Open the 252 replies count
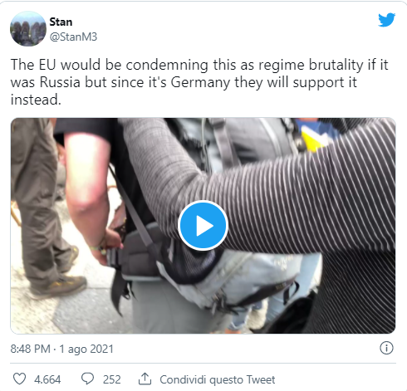The width and height of the screenshot is (407, 391). 112,379
